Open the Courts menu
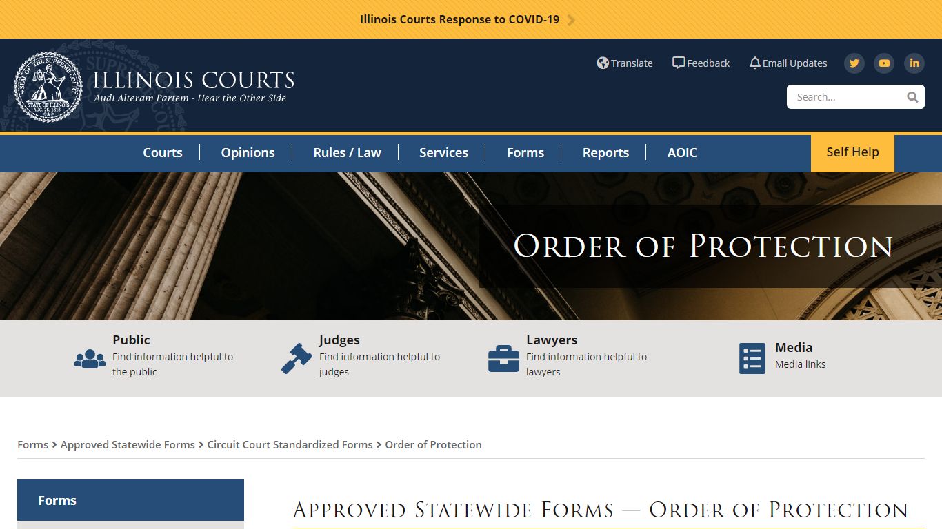The image size is (942, 529). point(163,153)
